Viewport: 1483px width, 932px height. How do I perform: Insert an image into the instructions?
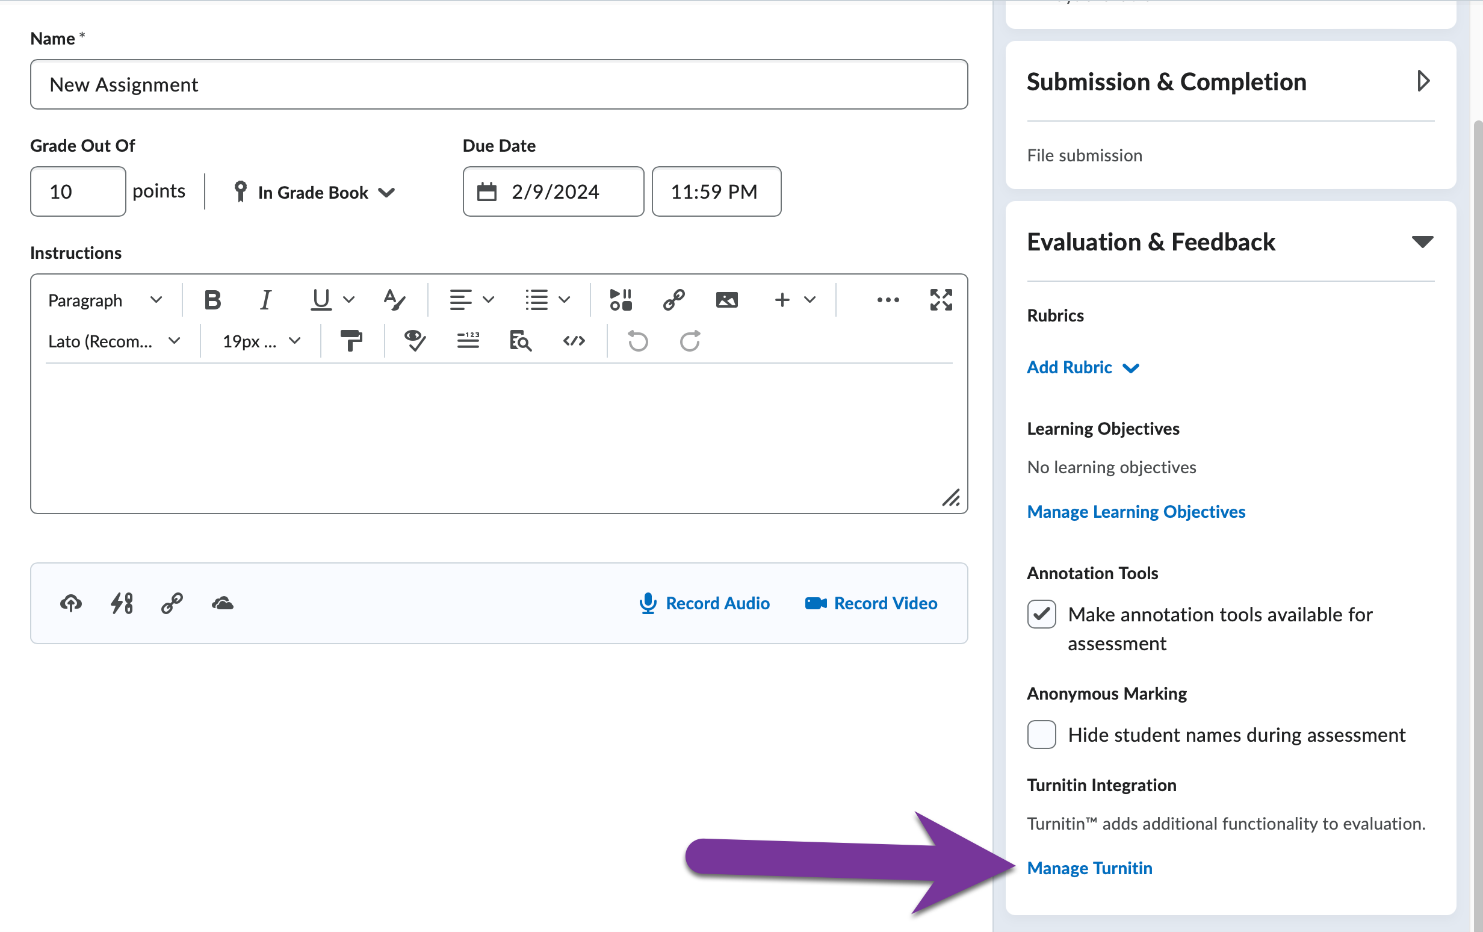(x=726, y=300)
